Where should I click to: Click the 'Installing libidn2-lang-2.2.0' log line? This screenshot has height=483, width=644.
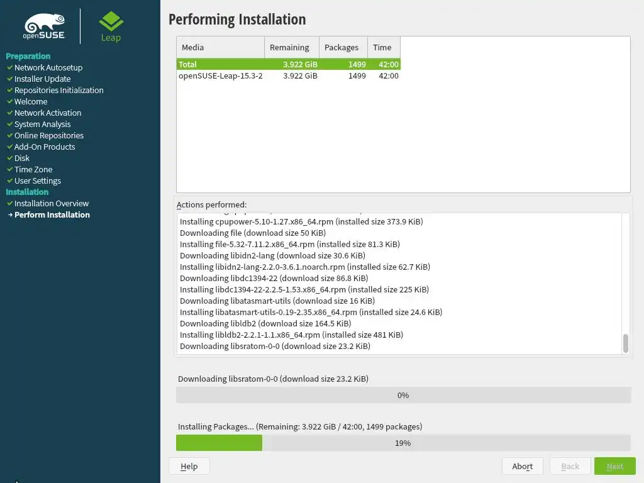click(305, 267)
